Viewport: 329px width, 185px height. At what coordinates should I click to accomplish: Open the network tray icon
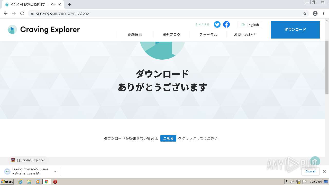pos(298,182)
